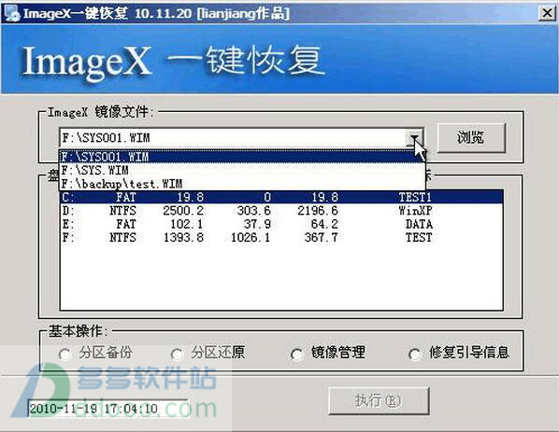The height and width of the screenshot is (432, 559).
Task: Click the WinXP volume label
Action: [415, 210]
